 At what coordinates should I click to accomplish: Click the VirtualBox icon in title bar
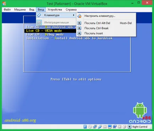pos(4,4)
